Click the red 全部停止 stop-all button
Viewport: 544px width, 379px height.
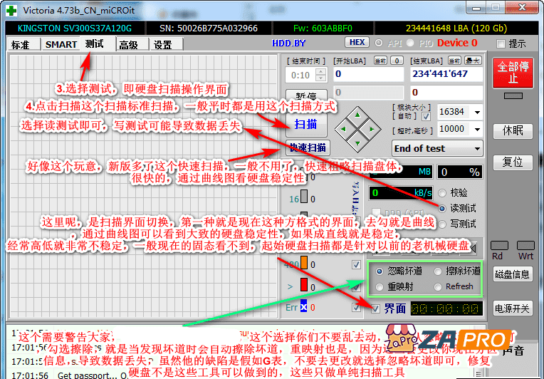point(513,73)
